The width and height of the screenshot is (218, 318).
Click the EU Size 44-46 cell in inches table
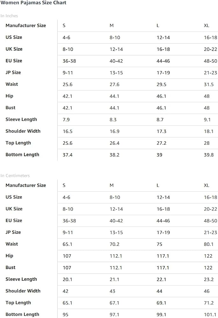pyautogui.click(x=163, y=61)
